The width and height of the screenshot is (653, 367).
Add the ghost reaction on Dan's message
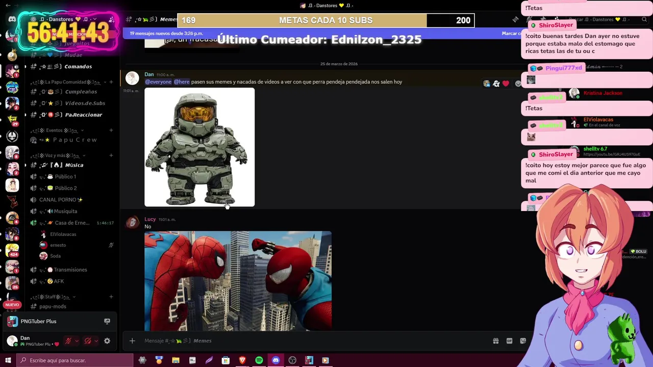click(496, 84)
